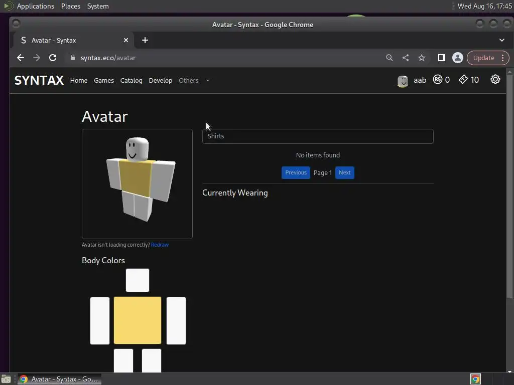Select the yellow torso color swatch
514x385 pixels.
point(138,320)
